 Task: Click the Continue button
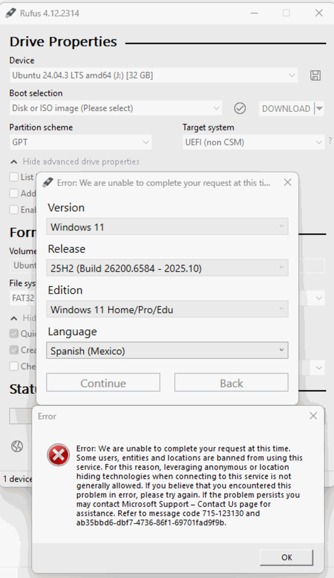[103, 383]
